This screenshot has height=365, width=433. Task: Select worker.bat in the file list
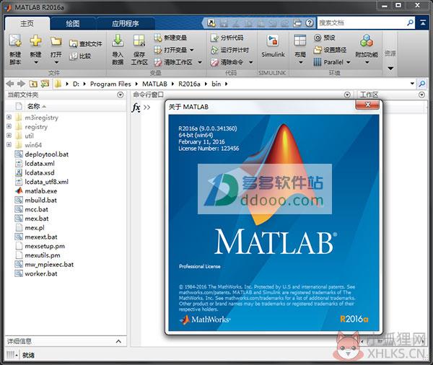click(41, 273)
